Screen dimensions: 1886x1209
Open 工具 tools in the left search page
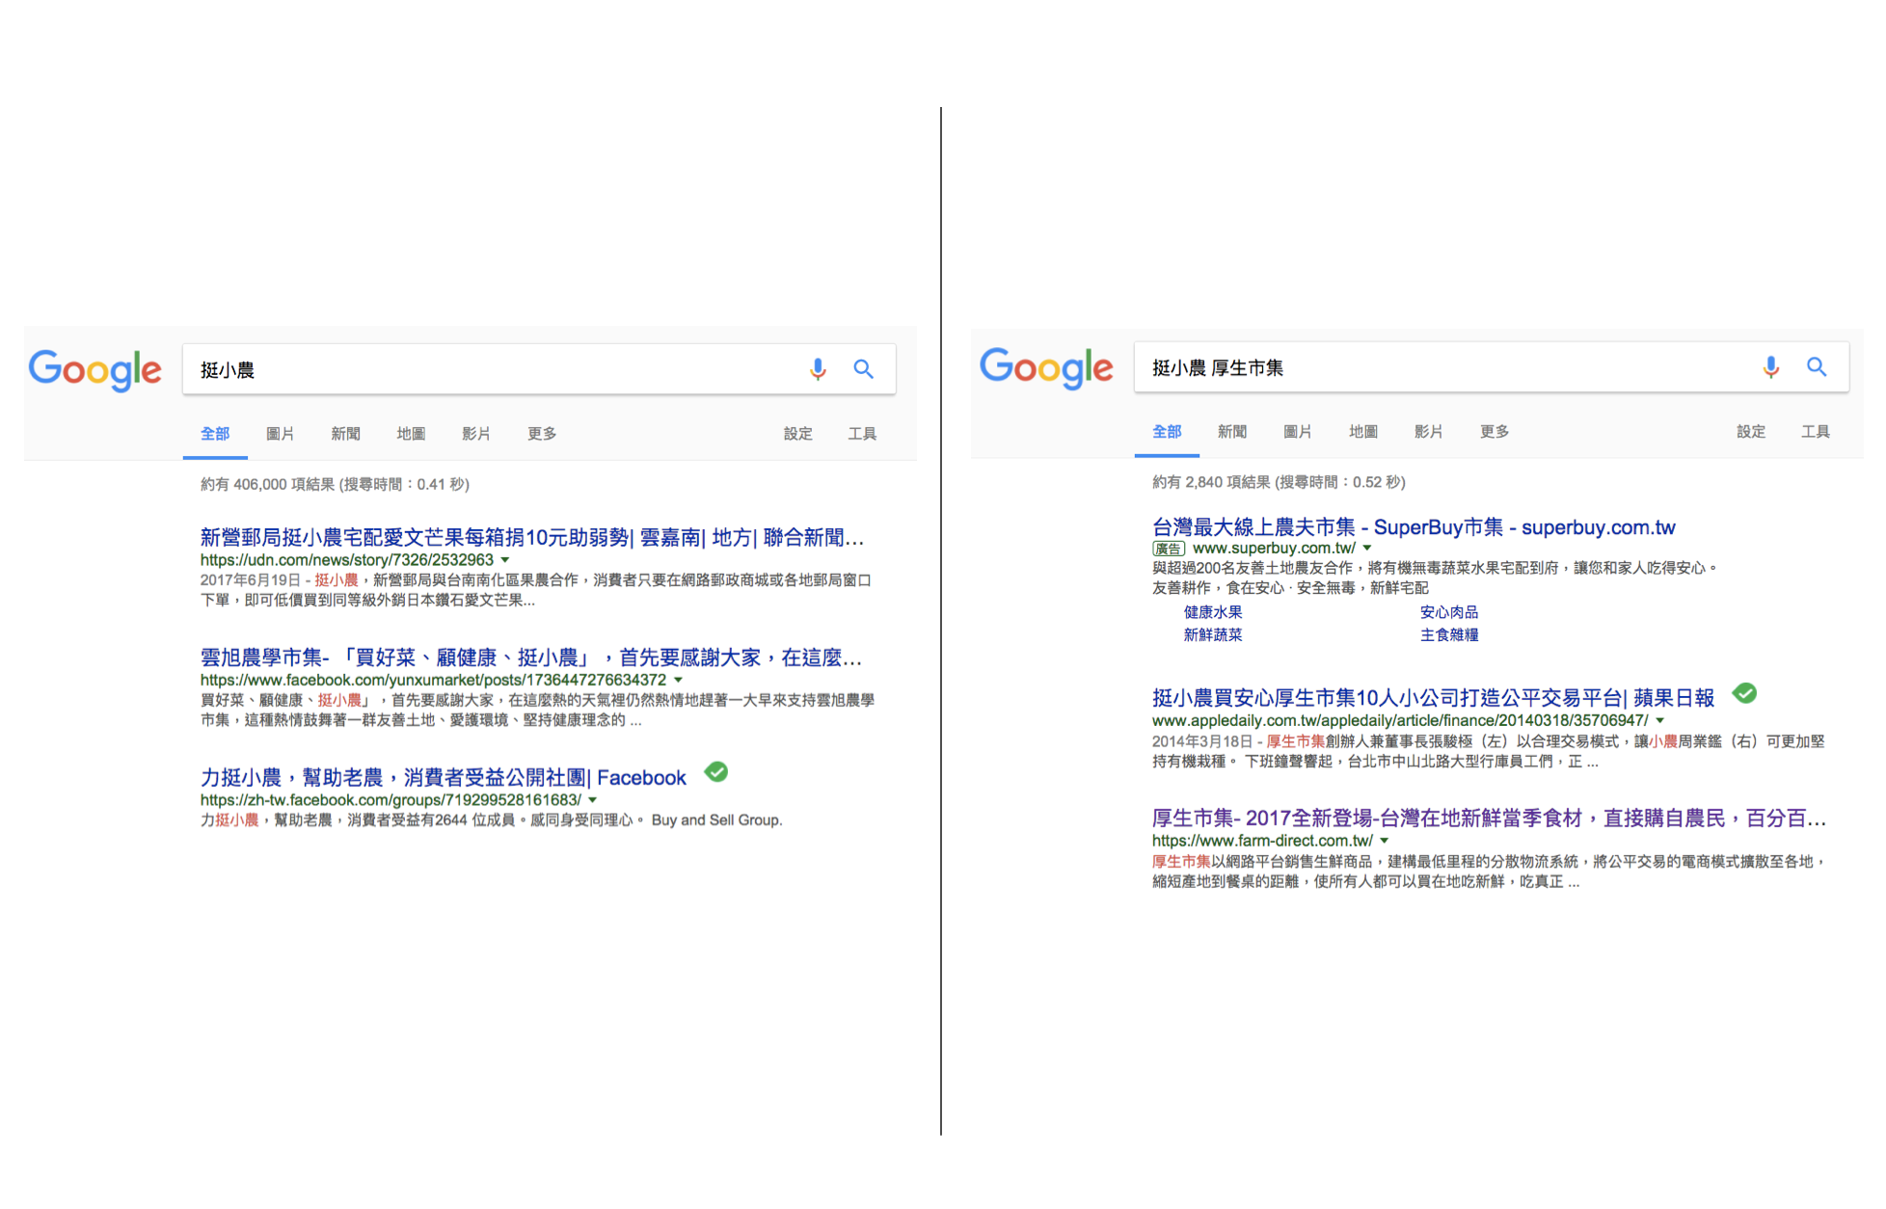862,434
